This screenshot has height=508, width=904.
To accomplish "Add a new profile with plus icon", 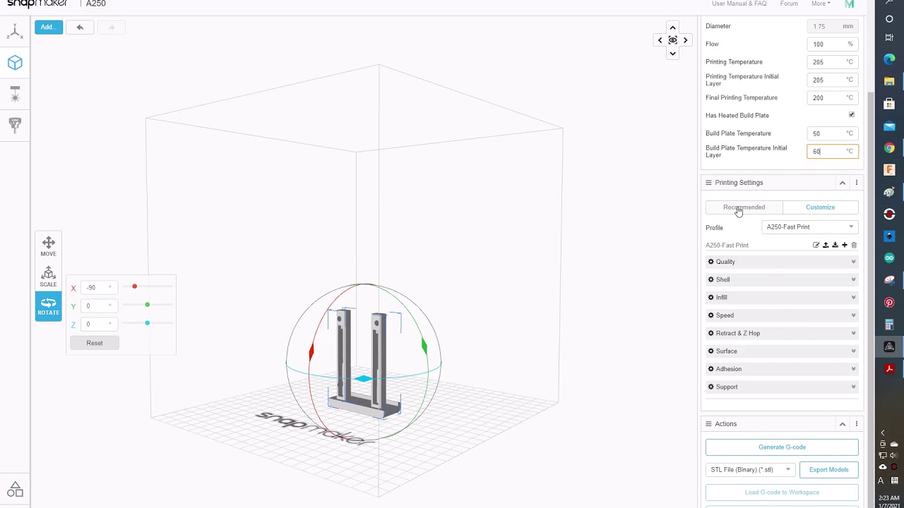I will coord(844,245).
